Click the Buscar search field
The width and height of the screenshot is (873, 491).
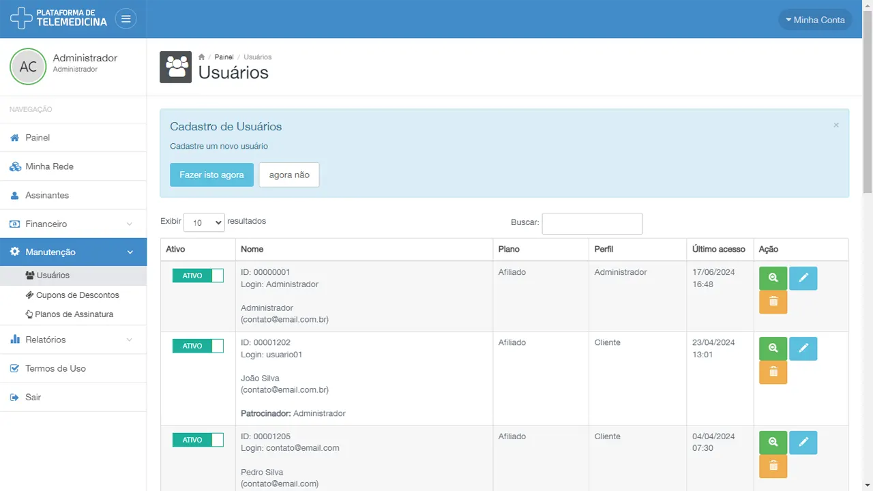tap(592, 224)
